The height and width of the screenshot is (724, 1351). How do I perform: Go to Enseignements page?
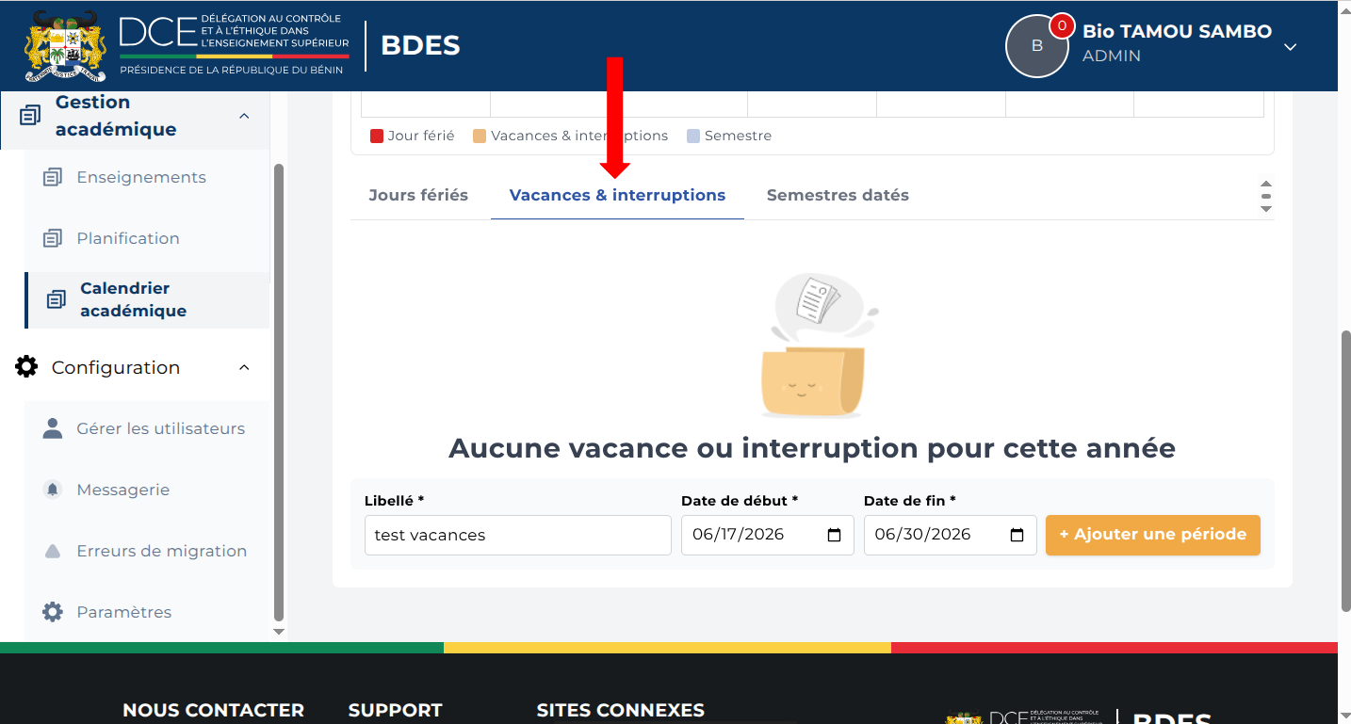point(141,177)
